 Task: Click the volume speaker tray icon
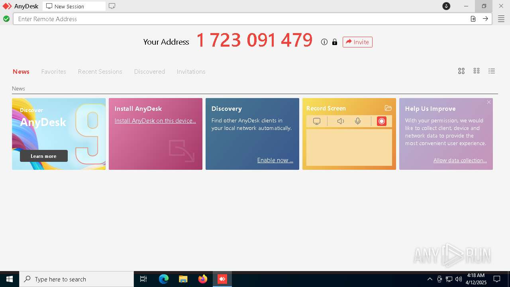[459, 279]
